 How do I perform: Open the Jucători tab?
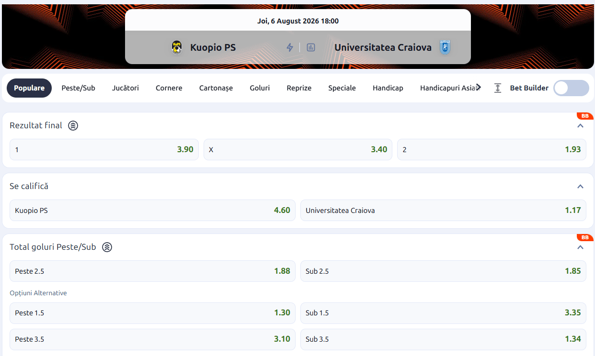click(x=126, y=88)
